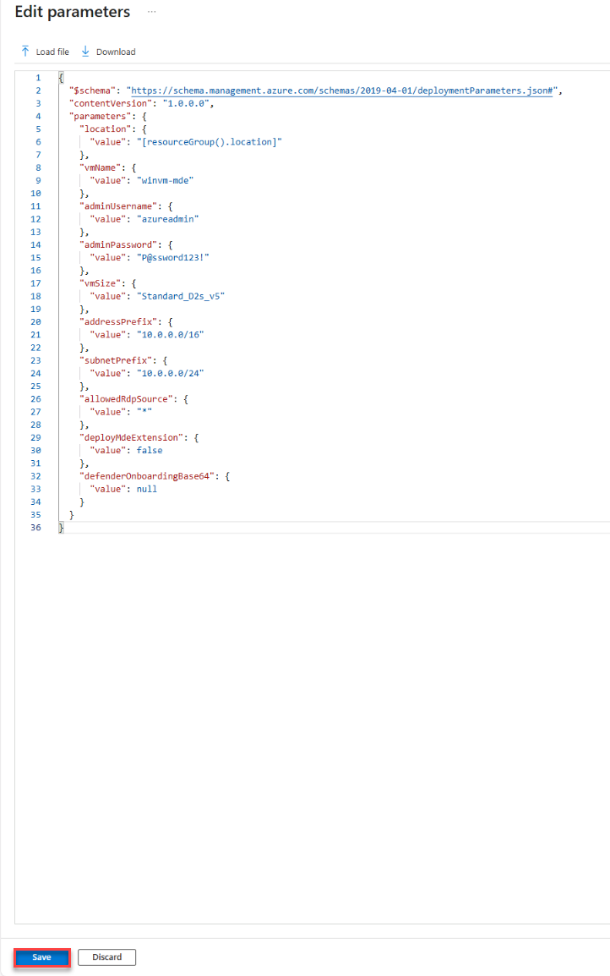Click the "1.0.0.0" contentVersion value
The height and width of the screenshot is (976, 610).
point(186,103)
